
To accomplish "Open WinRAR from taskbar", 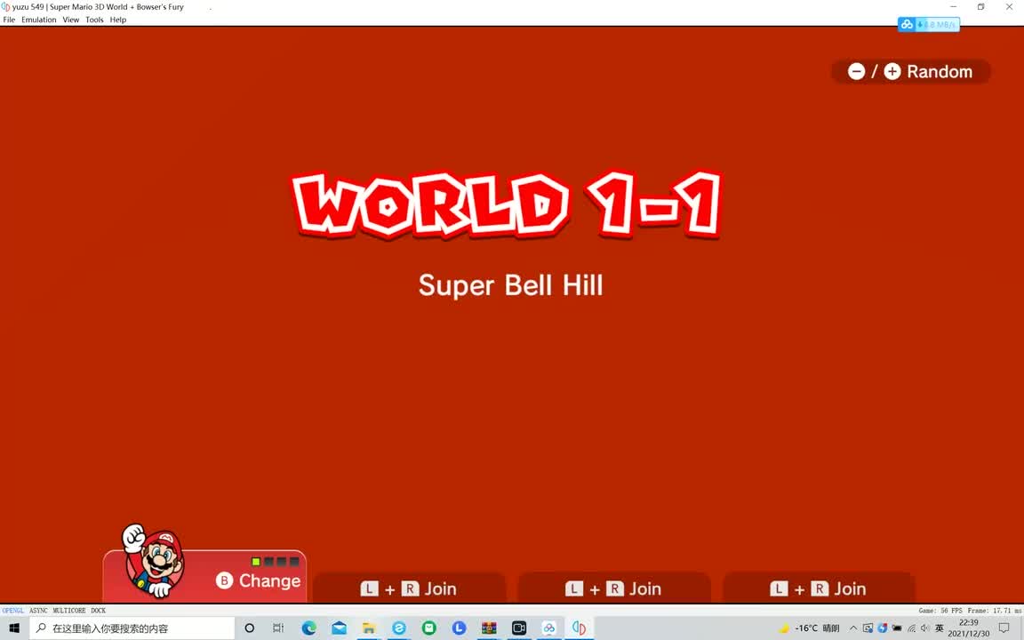I will click(489, 628).
